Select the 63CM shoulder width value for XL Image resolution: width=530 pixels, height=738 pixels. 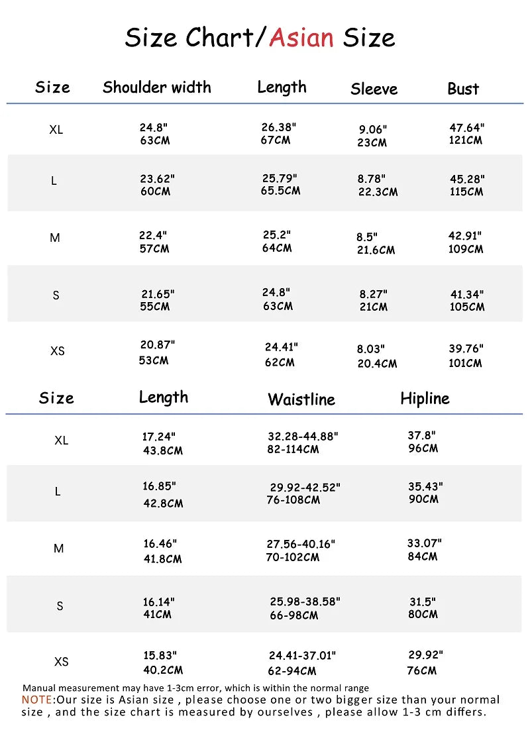tap(155, 140)
